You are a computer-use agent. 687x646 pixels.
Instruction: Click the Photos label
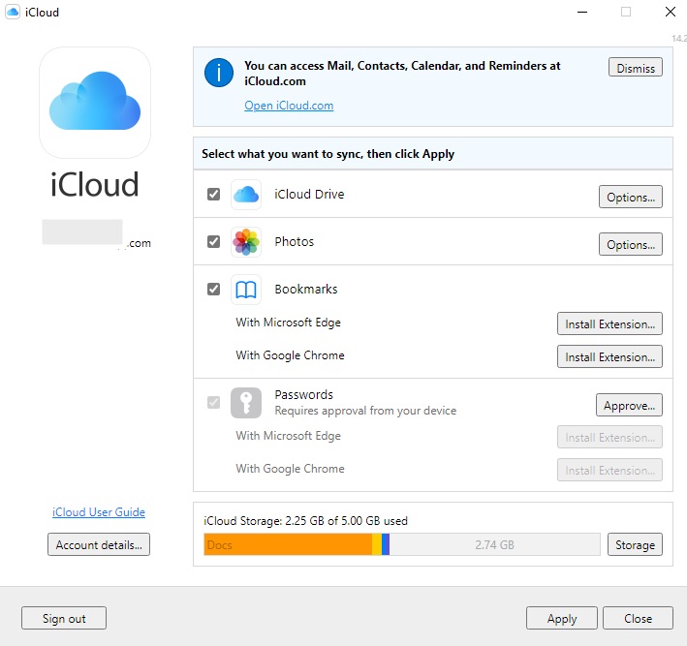295,241
